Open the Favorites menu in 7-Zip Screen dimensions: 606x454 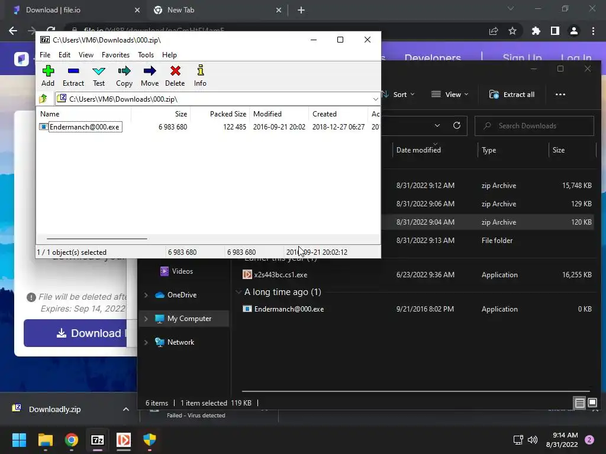tap(115, 55)
